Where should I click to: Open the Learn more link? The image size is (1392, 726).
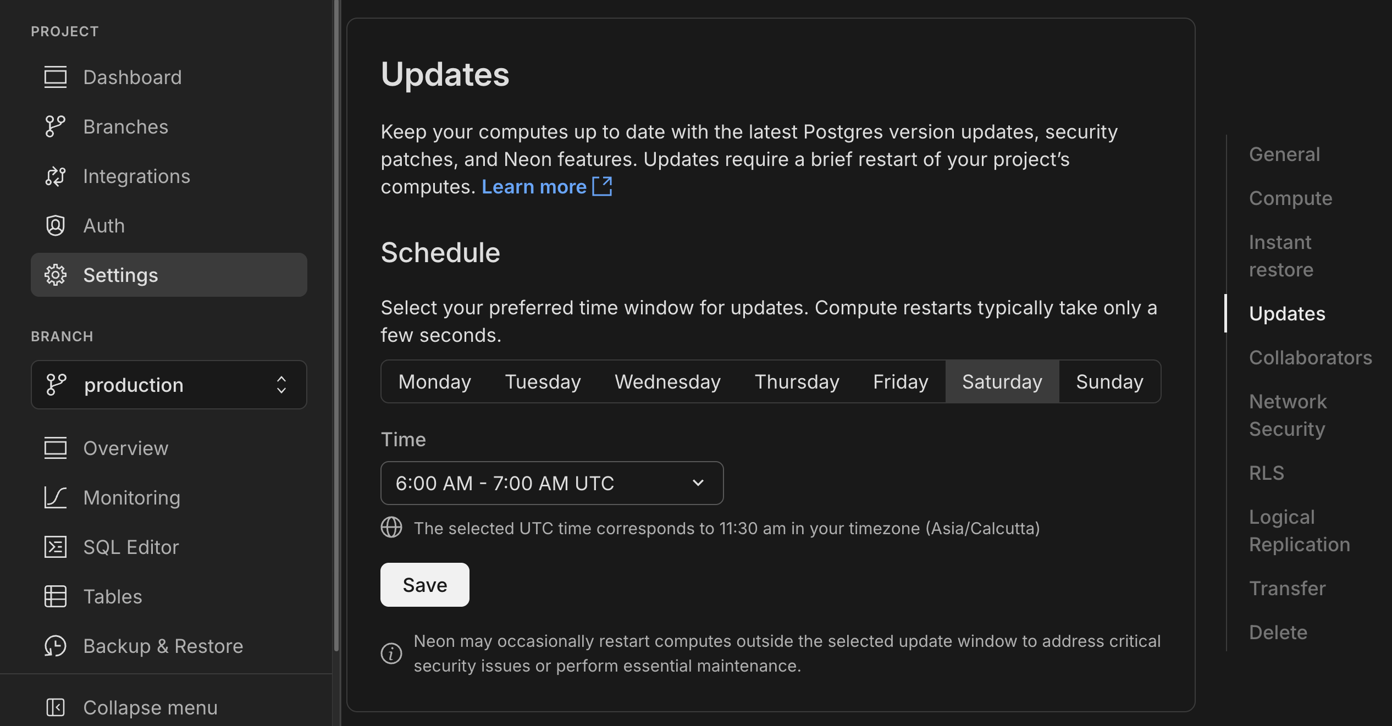[534, 187]
